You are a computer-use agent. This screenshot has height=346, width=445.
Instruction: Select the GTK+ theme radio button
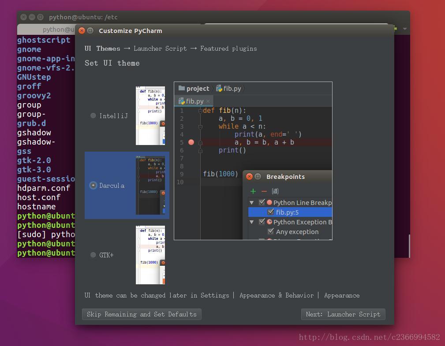pyautogui.click(x=93, y=255)
